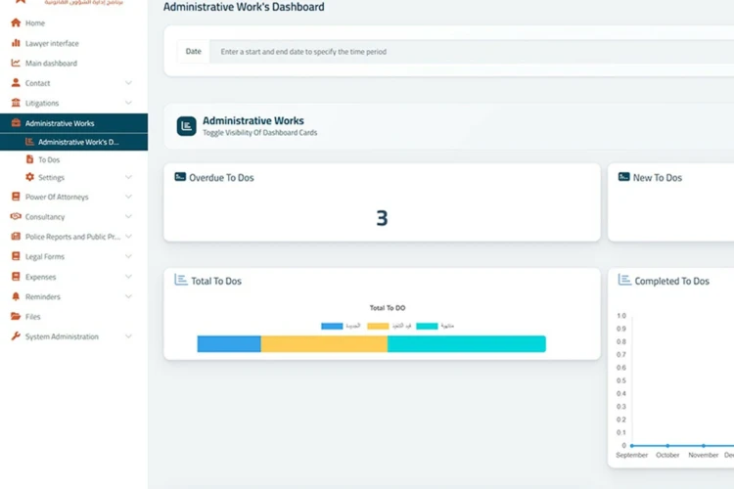Click the Main dashboard line chart icon
Screen dimensions: 734x489
tap(16, 63)
